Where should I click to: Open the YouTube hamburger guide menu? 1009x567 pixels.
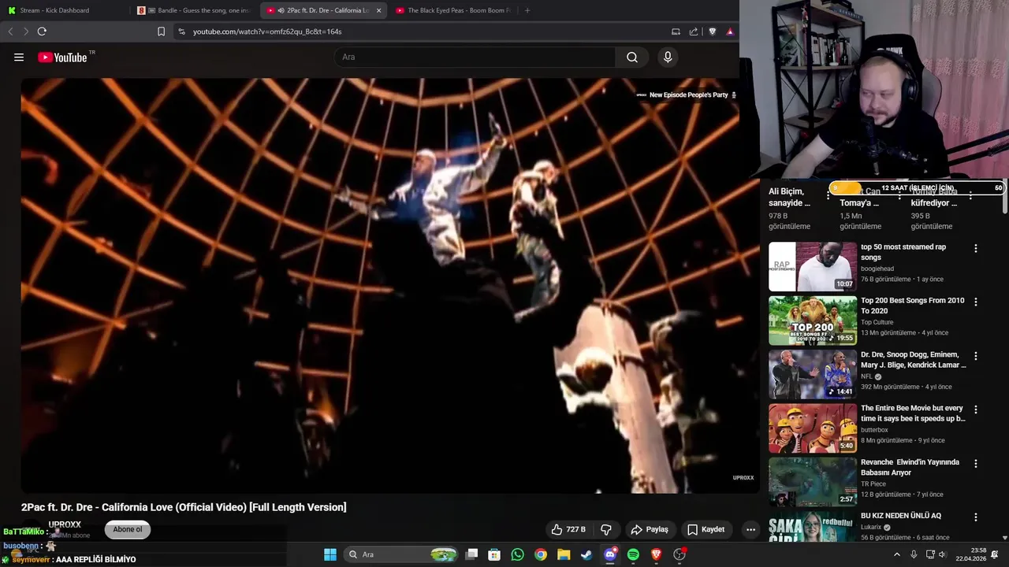(x=19, y=57)
